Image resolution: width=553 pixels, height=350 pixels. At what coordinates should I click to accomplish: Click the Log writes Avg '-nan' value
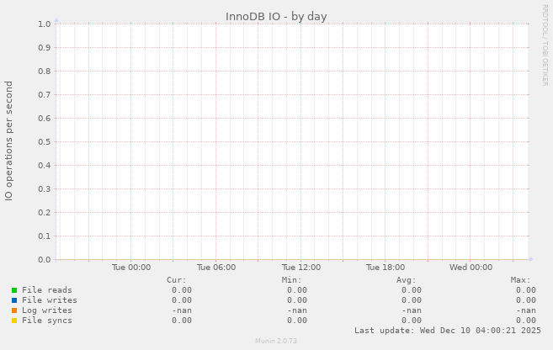click(x=412, y=310)
